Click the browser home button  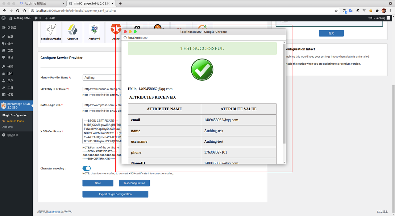point(24,10)
